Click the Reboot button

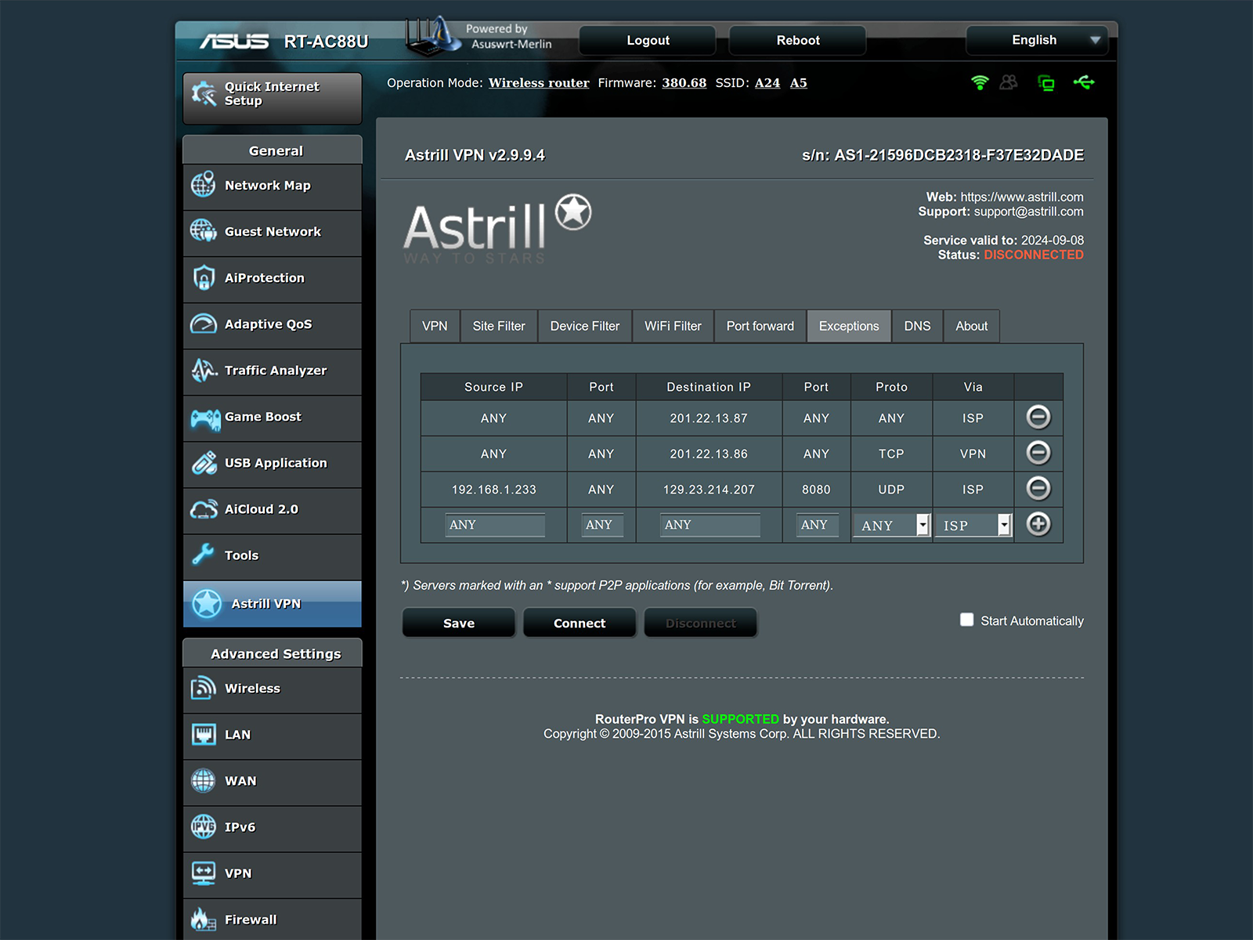coord(797,40)
